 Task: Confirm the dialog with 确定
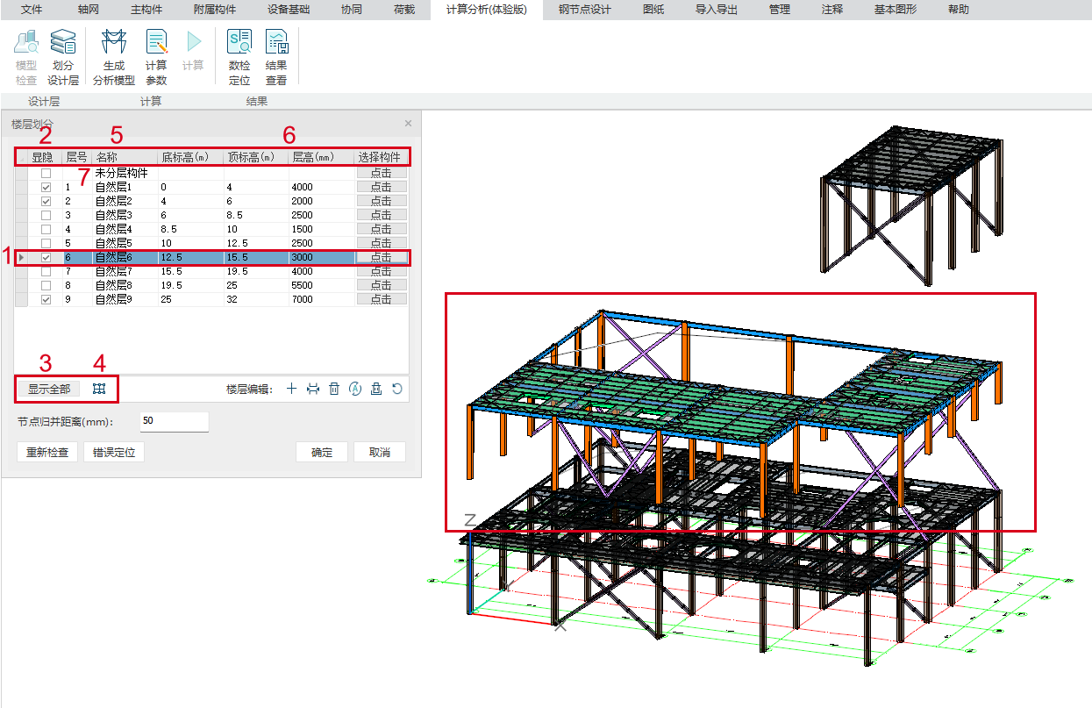(322, 453)
